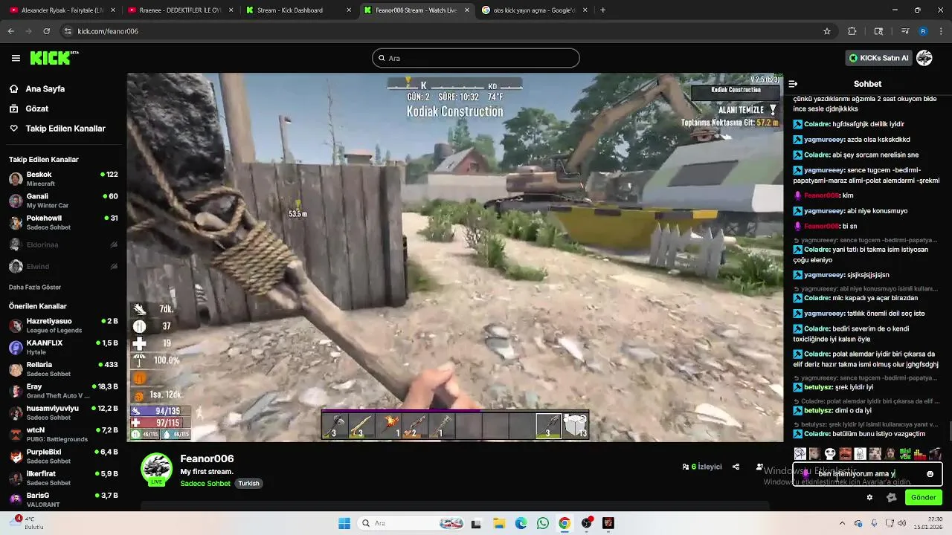The image size is (952, 535).
Task: Open ilkerfirat recommended channel
Action: tap(63, 478)
